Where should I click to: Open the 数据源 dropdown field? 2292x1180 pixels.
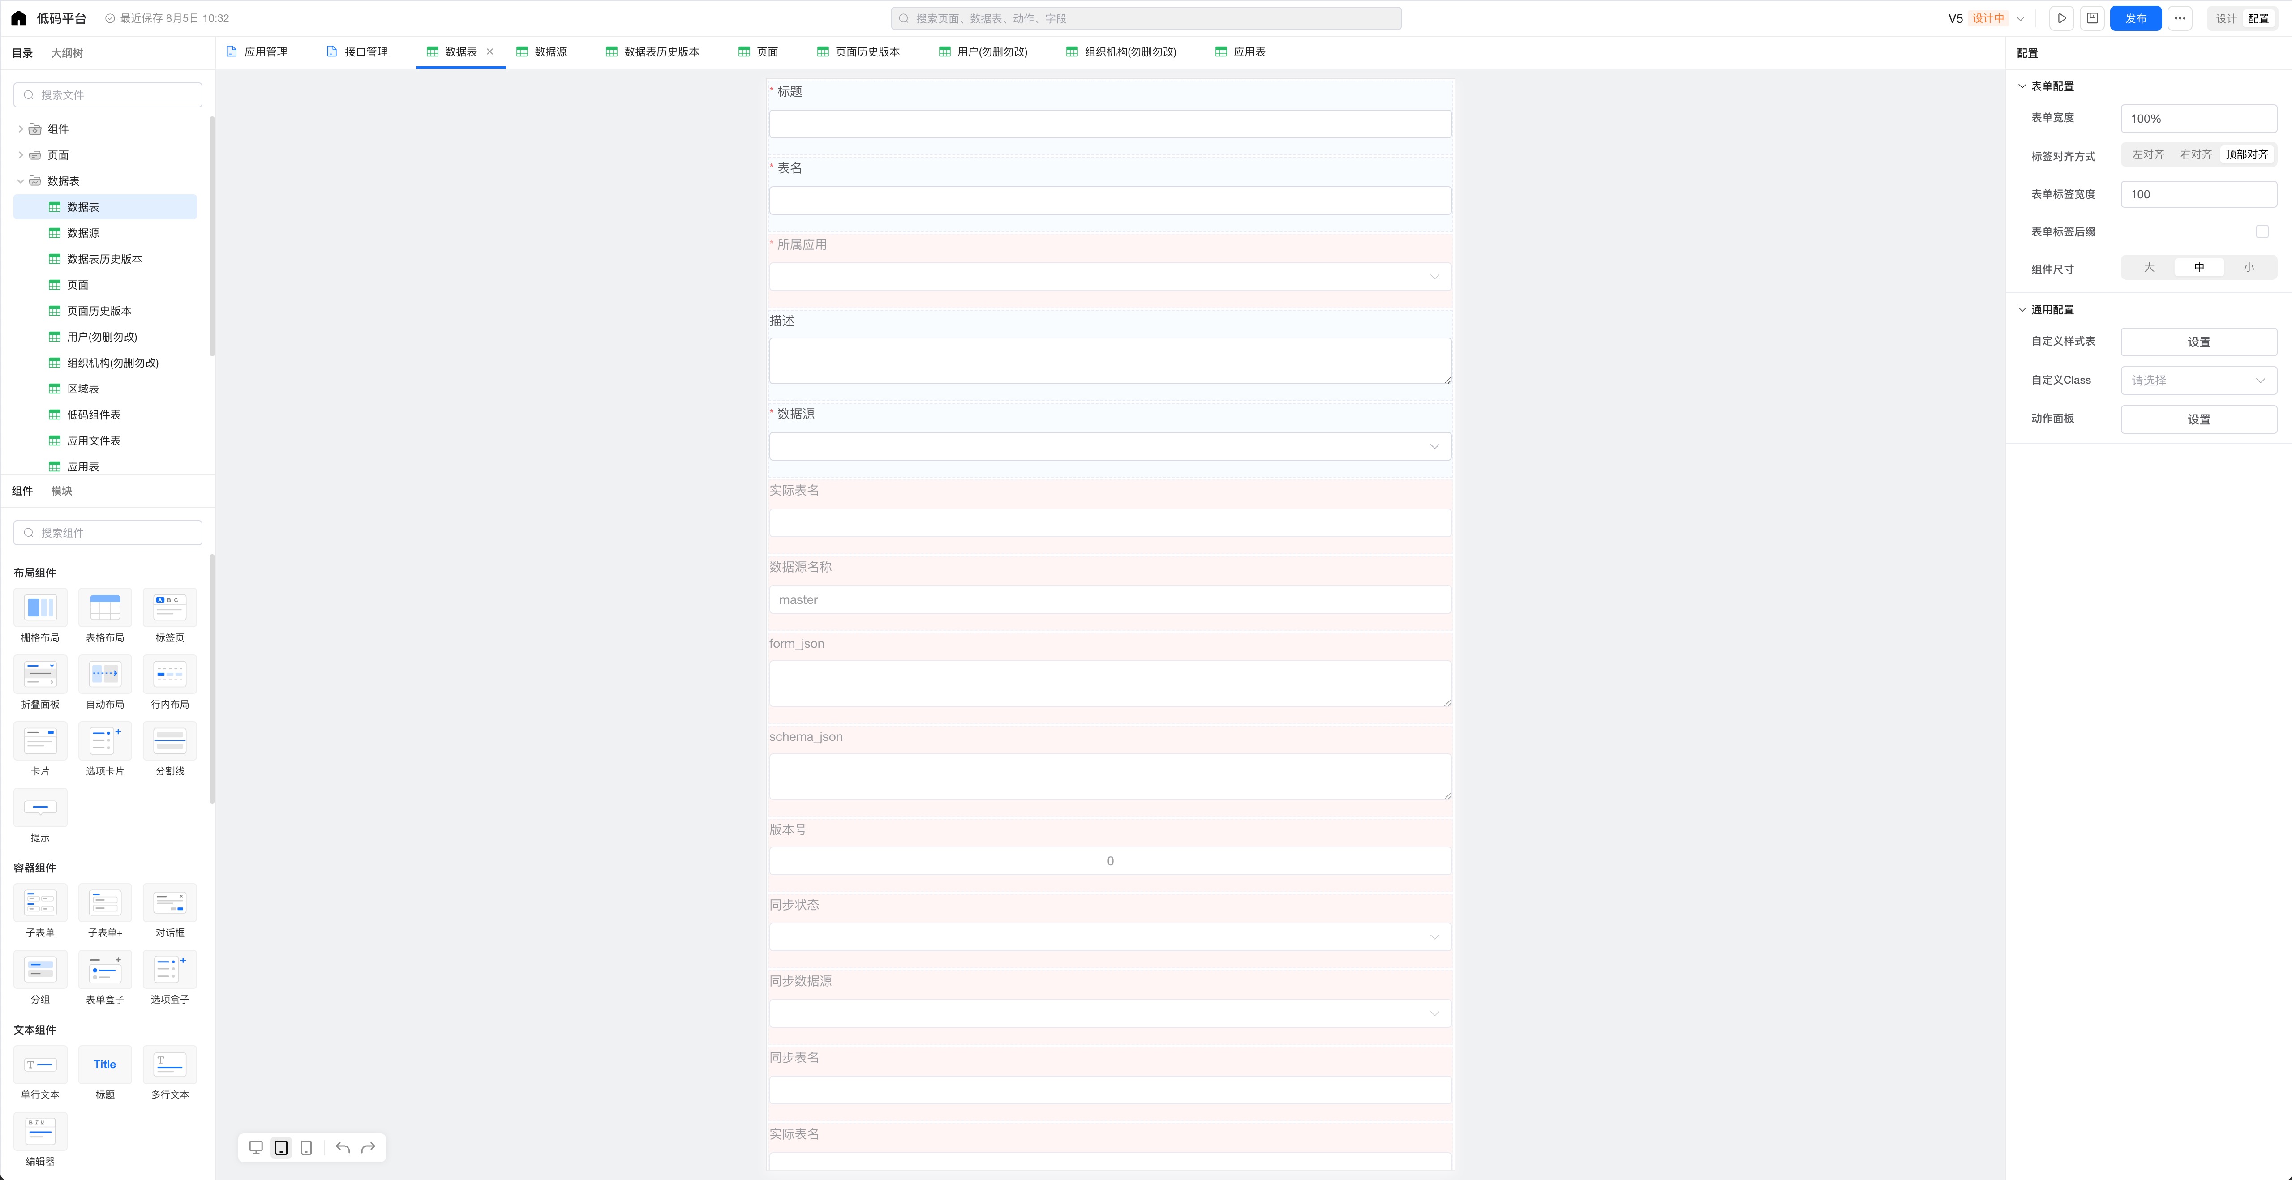pyautogui.click(x=1110, y=446)
